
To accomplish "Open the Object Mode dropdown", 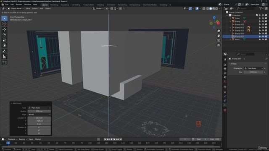I will (16, 8).
